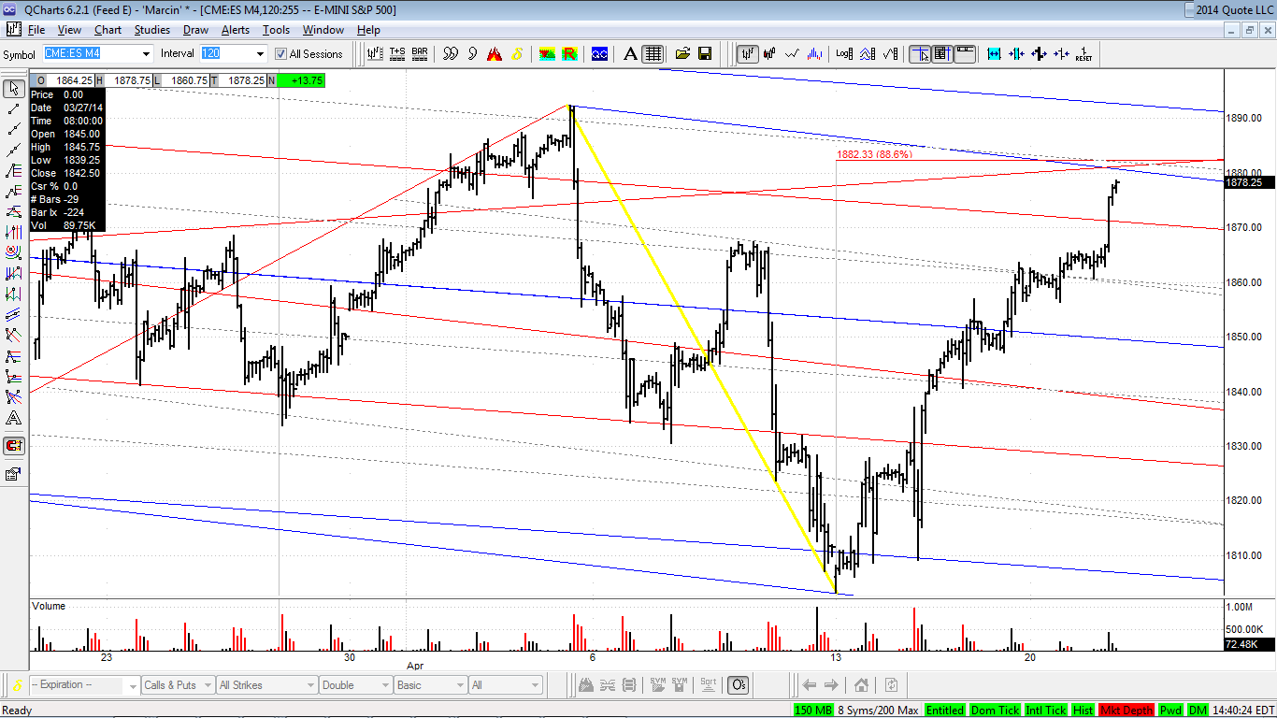Click the horizontal expand arrows icon
This screenshot has width=1277, height=718.
coord(994,54)
